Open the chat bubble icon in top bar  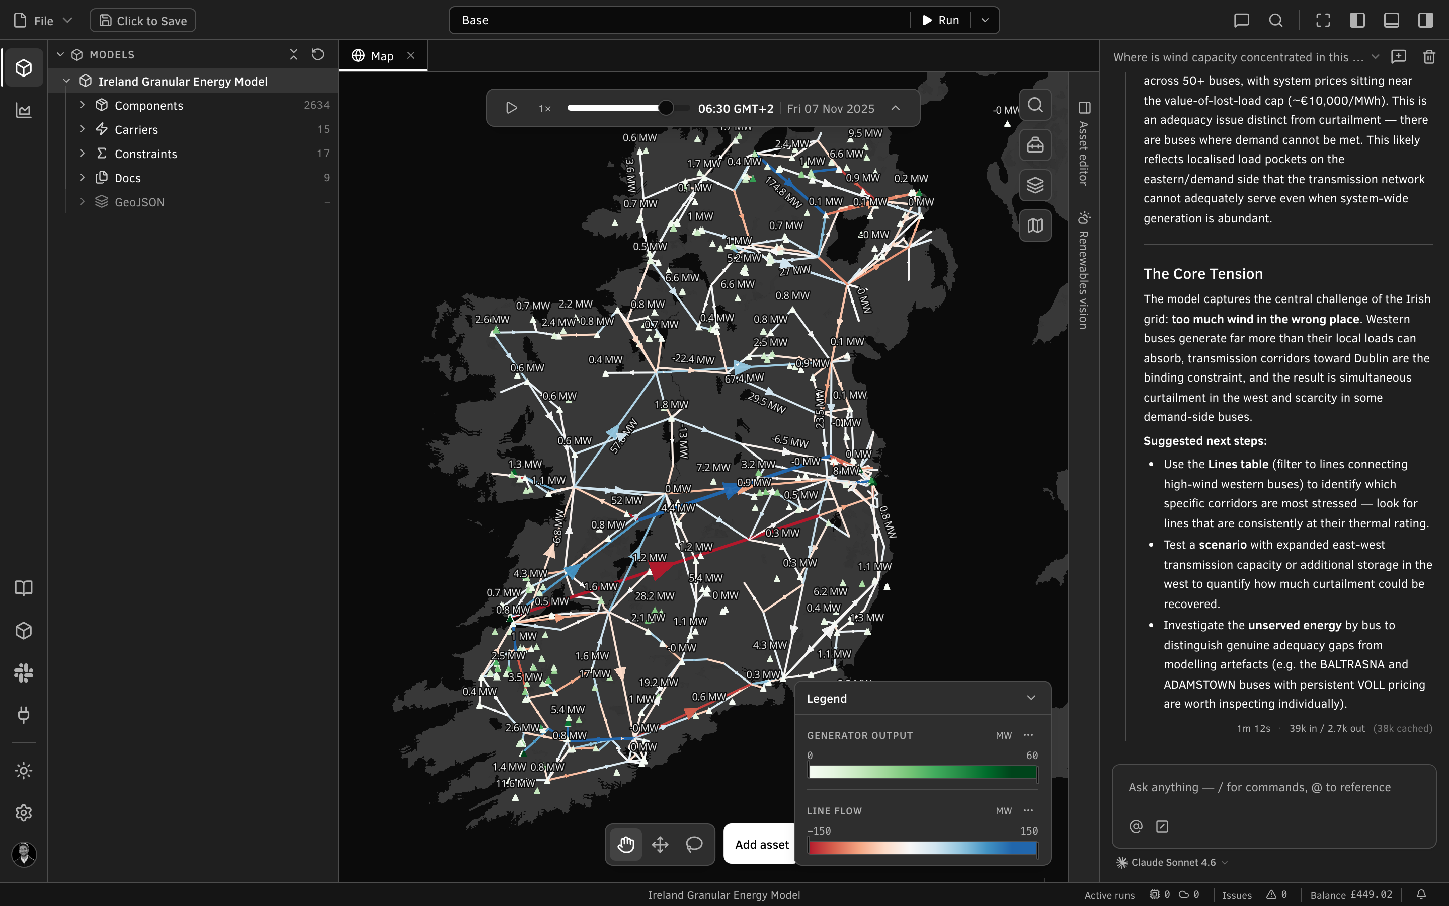tap(1241, 20)
